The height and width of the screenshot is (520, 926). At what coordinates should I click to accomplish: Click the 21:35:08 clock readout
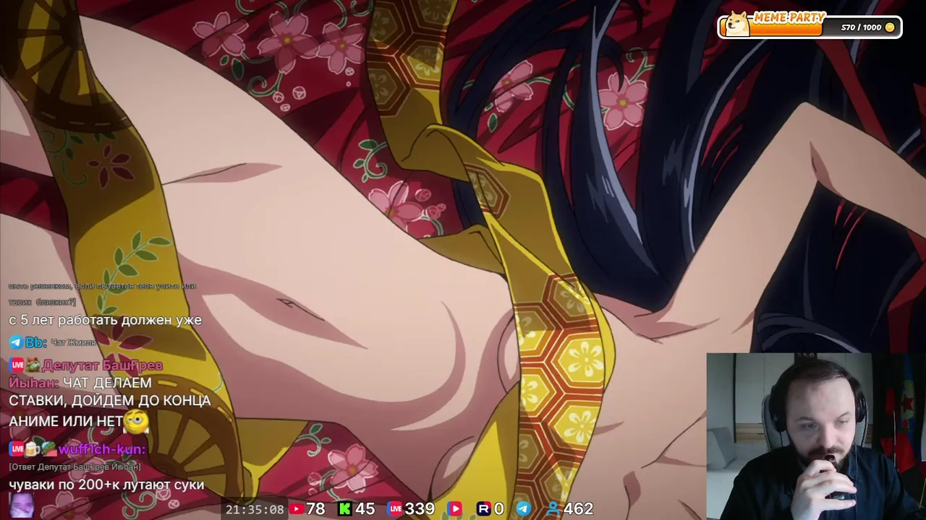(255, 509)
